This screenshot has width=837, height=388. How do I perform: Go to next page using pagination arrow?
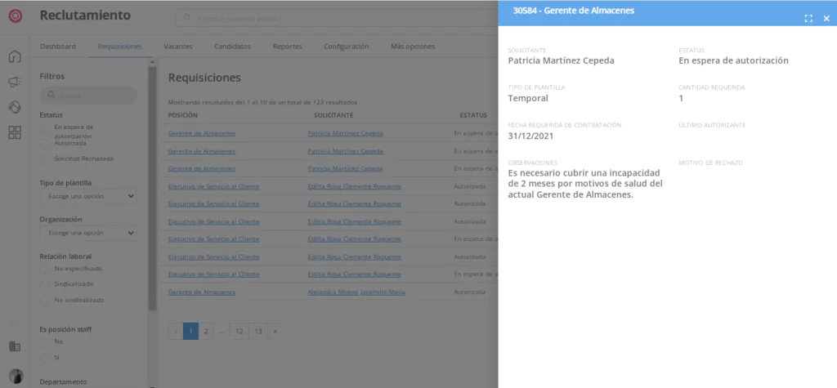[275, 331]
